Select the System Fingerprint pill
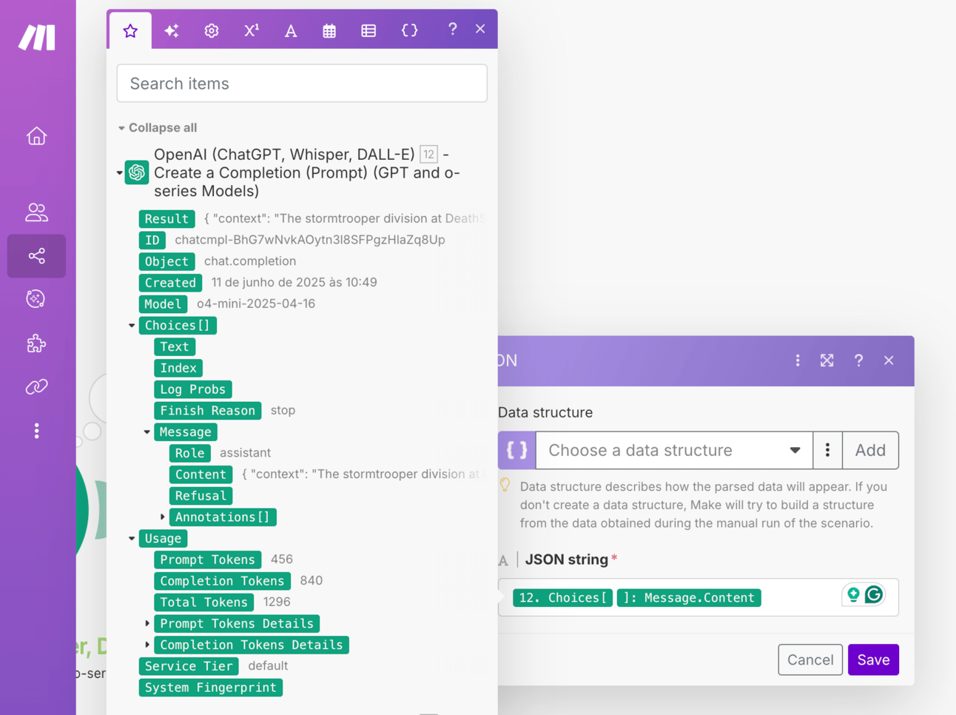Image resolution: width=956 pixels, height=715 pixels. 211,688
